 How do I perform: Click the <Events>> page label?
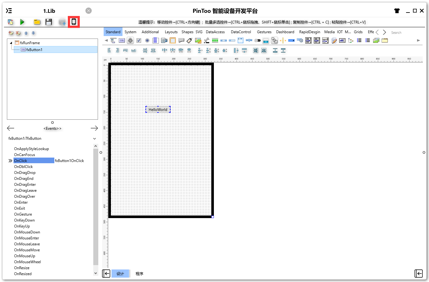click(x=52, y=128)
